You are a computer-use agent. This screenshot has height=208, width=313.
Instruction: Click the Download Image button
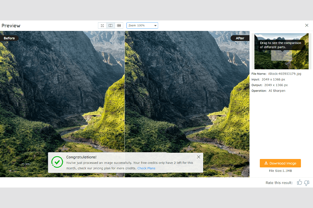(x=280, y=163)
